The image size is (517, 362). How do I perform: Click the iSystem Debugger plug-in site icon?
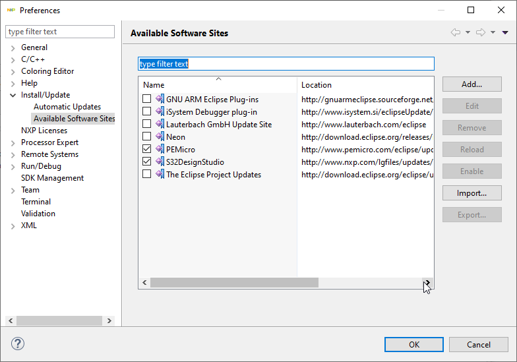coord(160,111)
